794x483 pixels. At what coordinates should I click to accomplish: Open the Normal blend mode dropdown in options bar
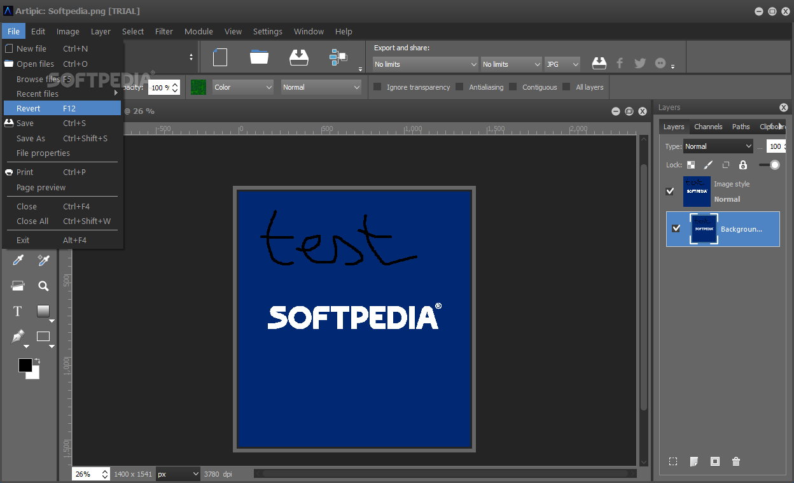click(321, 87)
